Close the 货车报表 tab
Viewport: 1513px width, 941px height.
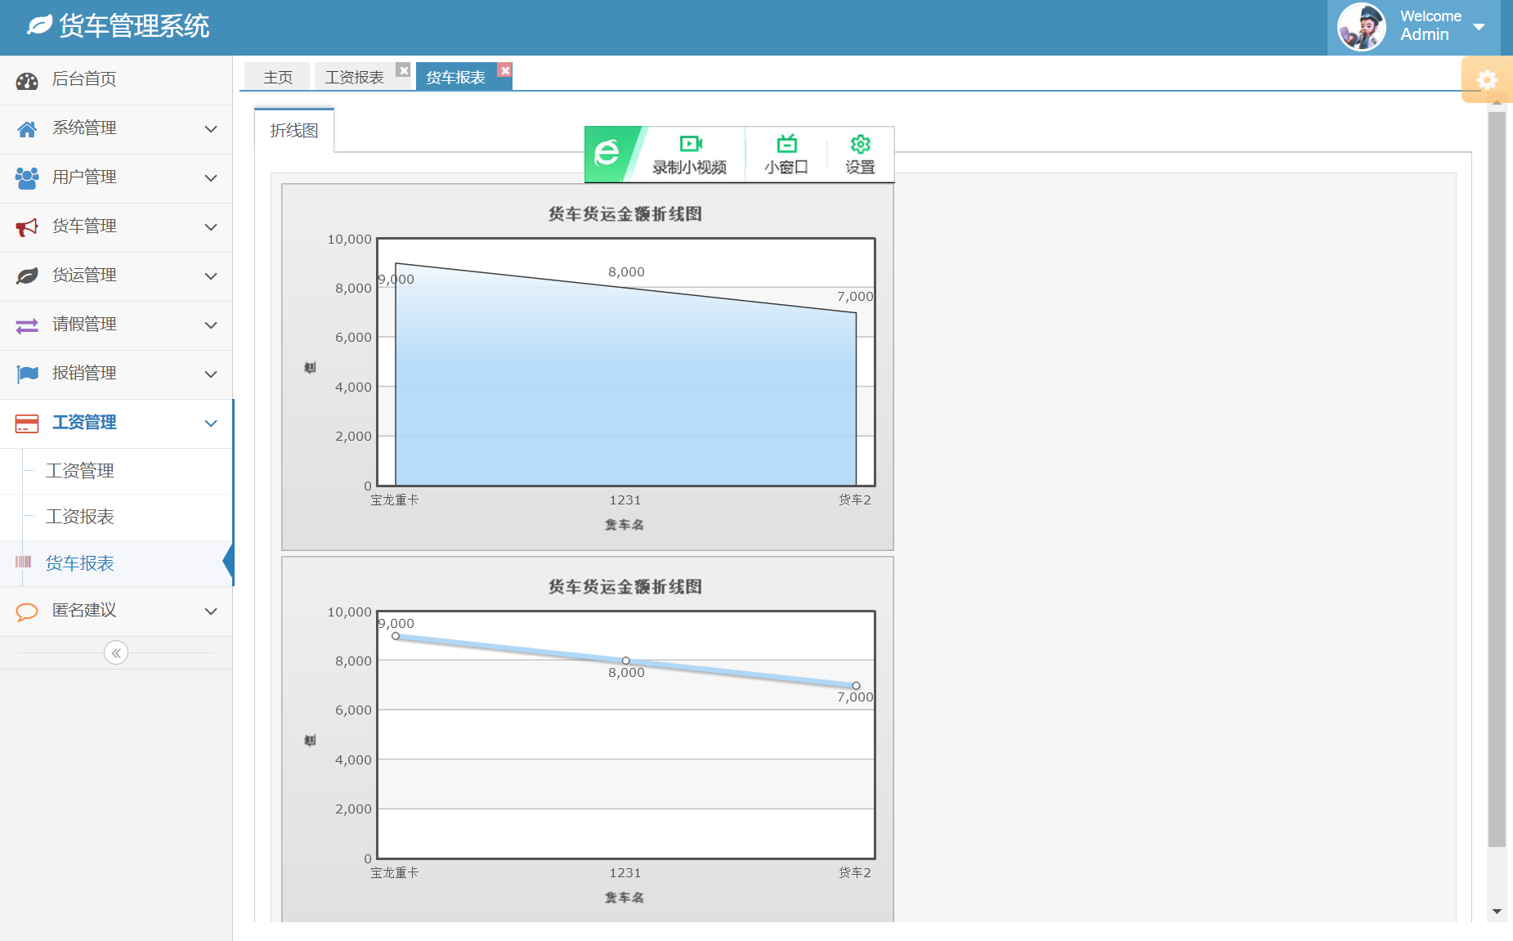pyautogui.click(x=505, y=70)
